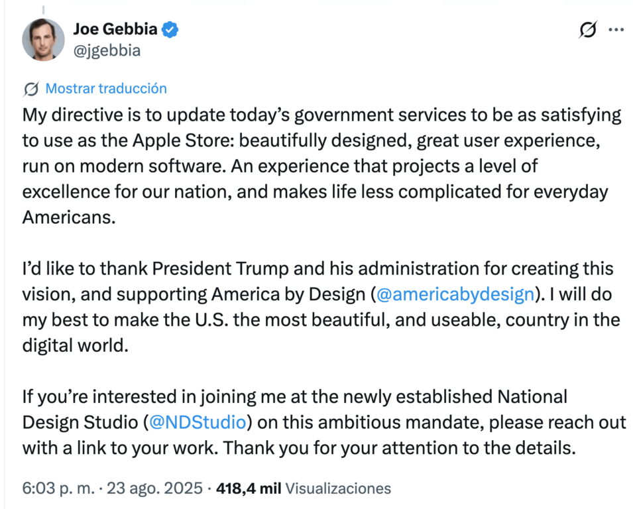Open the three-dot more options menu

pos(616,29)
